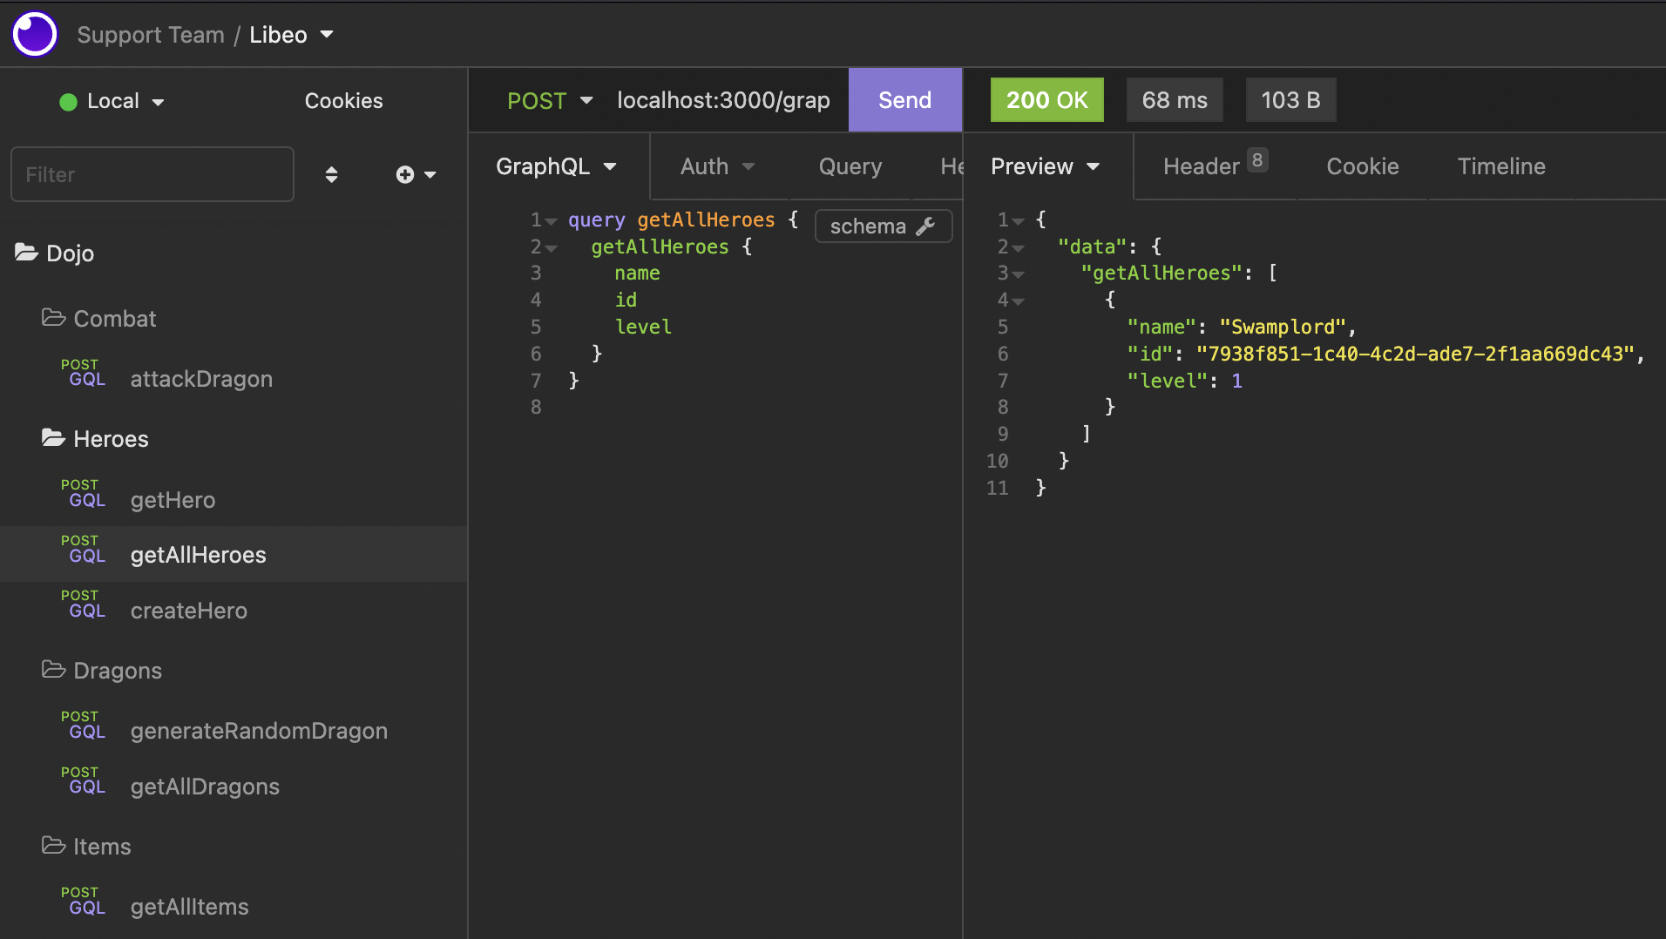Collapse query line 1 fold arrow
The image size is (1666, 939).
pos(551,221)
